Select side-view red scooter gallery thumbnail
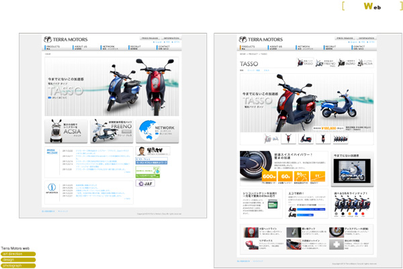The height and width of the screenshot is (269, 403). tap(306, 139)
